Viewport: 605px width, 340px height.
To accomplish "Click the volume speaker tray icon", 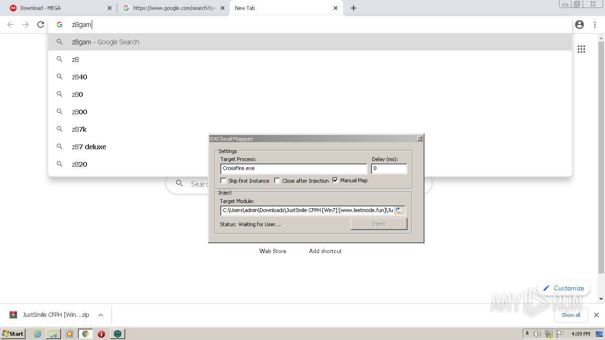I will (537, 334).
